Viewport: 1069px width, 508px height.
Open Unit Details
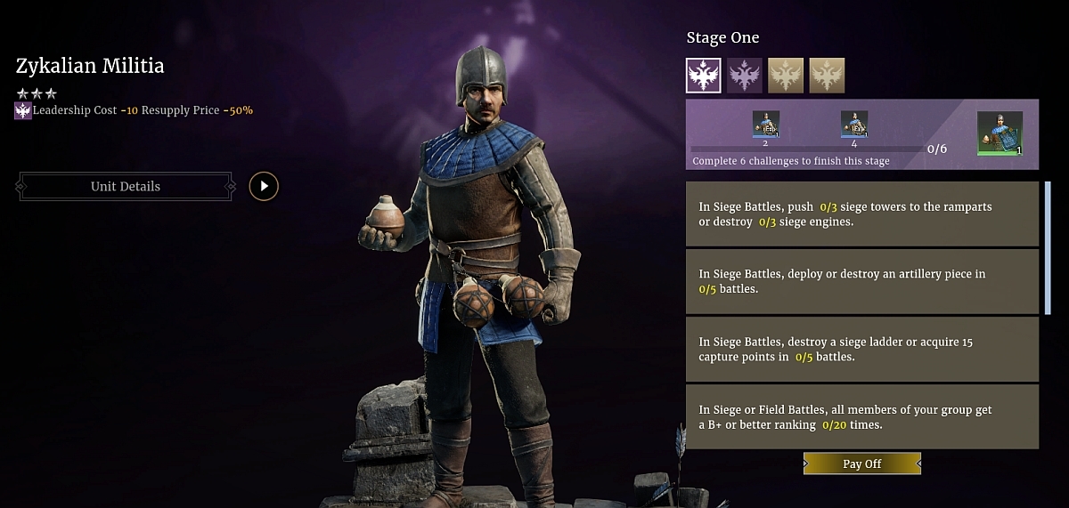[x=126, y=187]
